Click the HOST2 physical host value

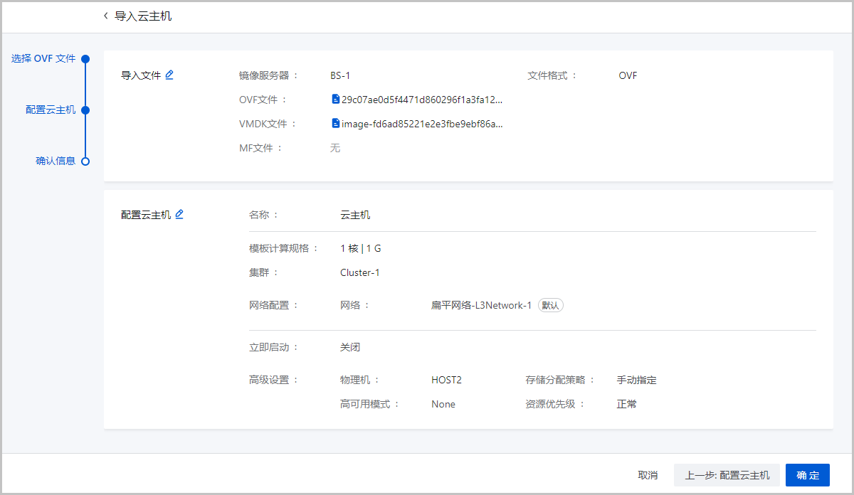[446, 380]
